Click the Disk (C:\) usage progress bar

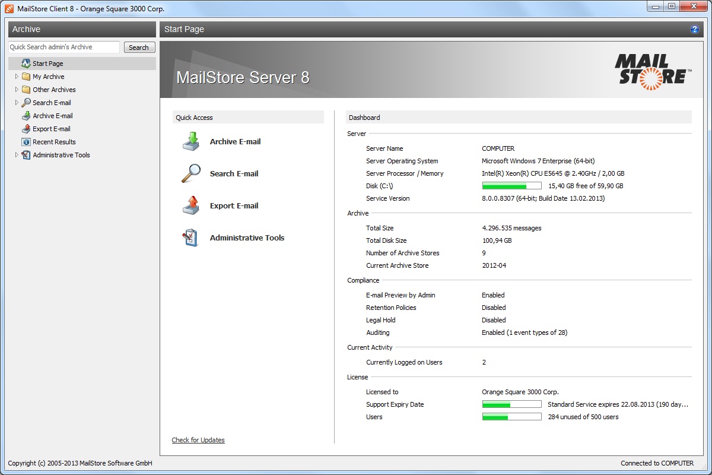click(x=511, y=186)
